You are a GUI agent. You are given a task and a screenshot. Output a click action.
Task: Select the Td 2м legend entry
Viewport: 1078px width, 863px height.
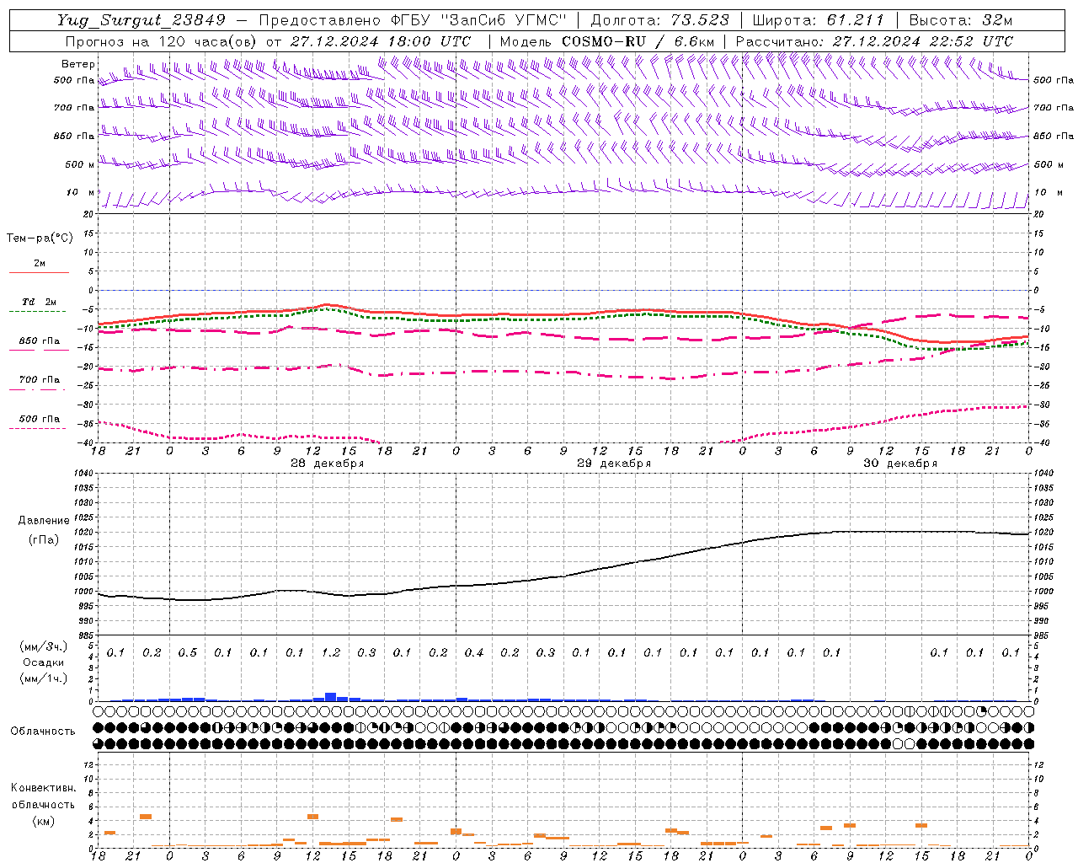40,302
